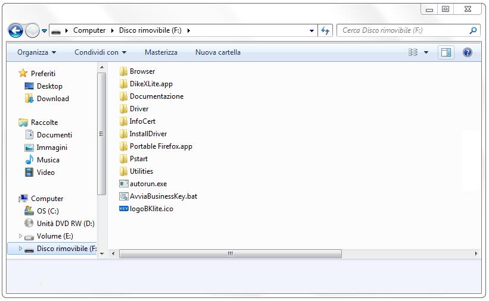Viewport: 489px width, 301px height.
Task: Select the logoBKlite.ico file
Action: pos(151,209)
